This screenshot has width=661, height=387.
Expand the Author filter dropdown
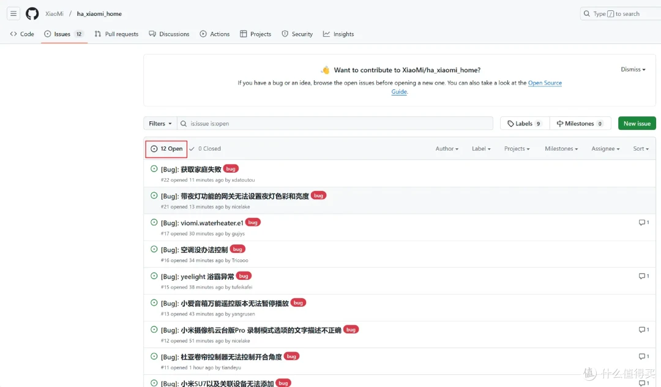pyautogui.click(x=447, y=148)
